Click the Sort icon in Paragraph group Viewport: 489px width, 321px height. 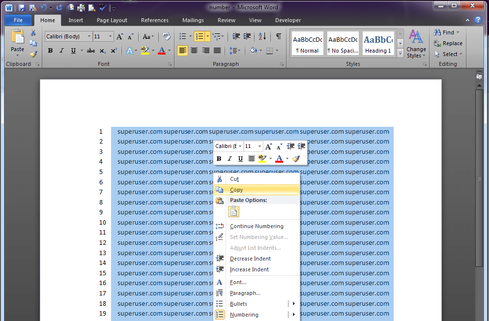click(261, 36)
